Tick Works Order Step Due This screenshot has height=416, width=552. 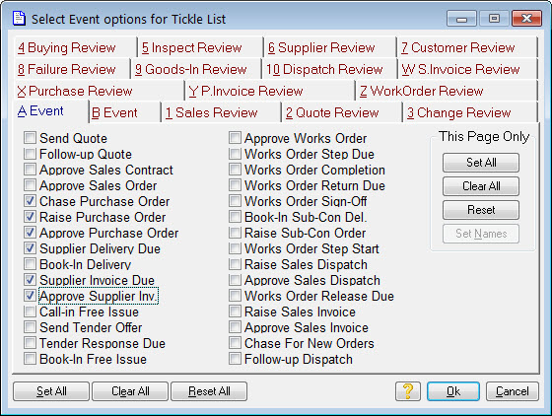click(235, 154)
